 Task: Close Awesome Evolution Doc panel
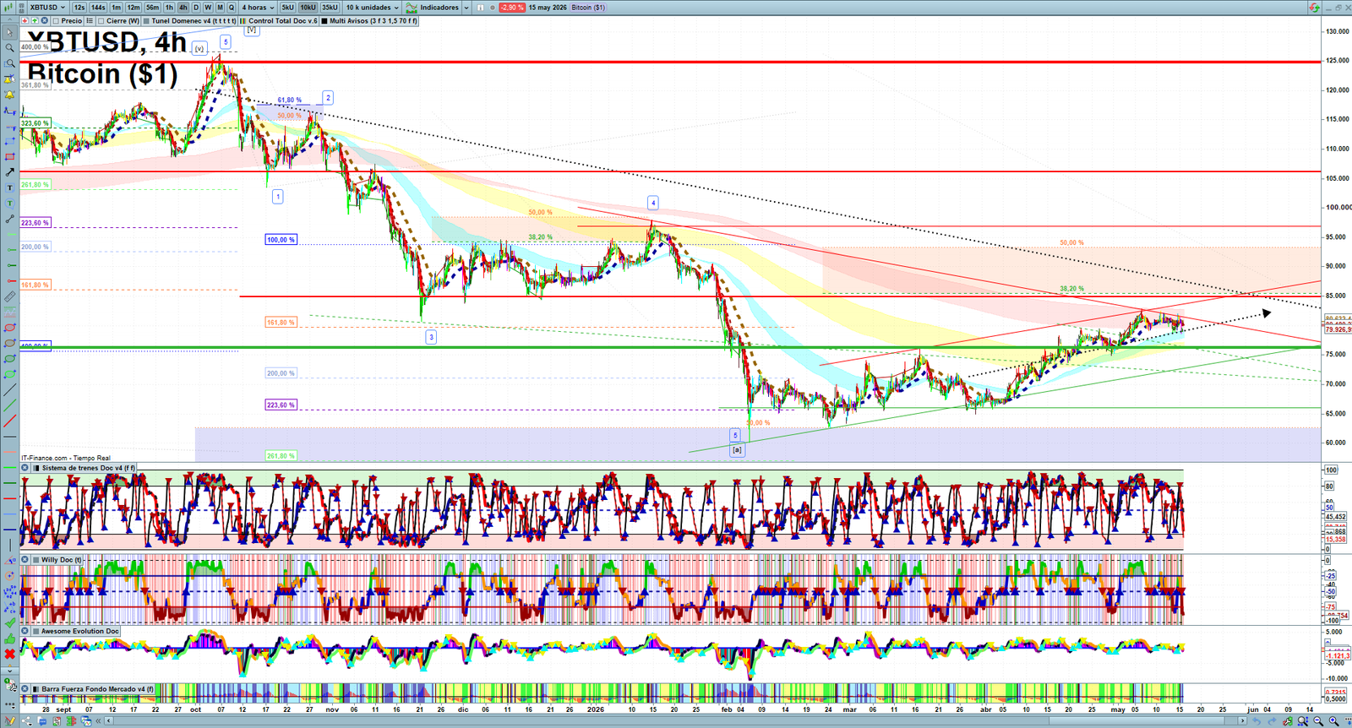25,631
